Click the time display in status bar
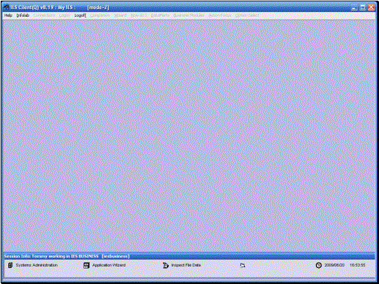 coord(357,265)
